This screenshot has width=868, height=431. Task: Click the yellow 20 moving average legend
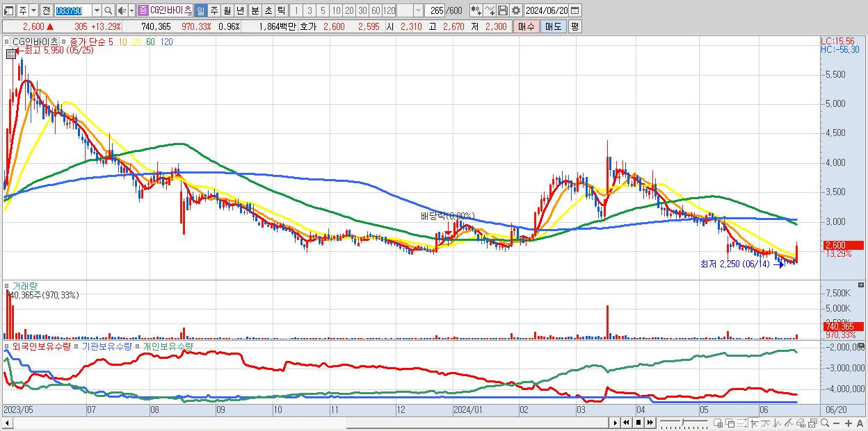(137, 42)
